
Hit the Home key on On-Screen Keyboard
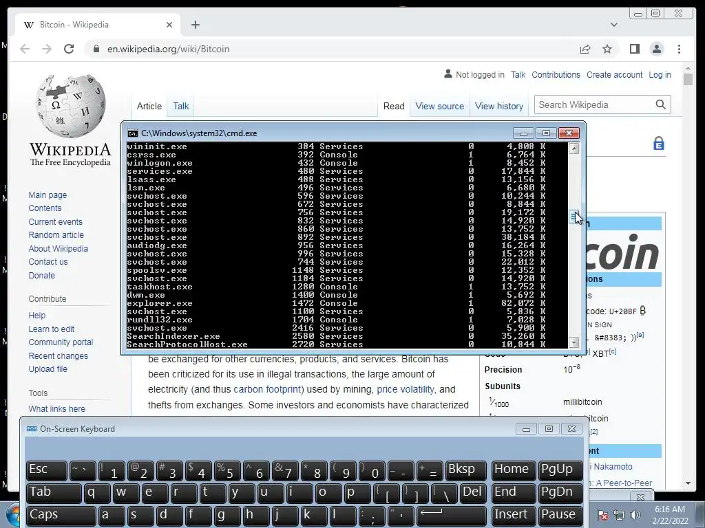514,470
